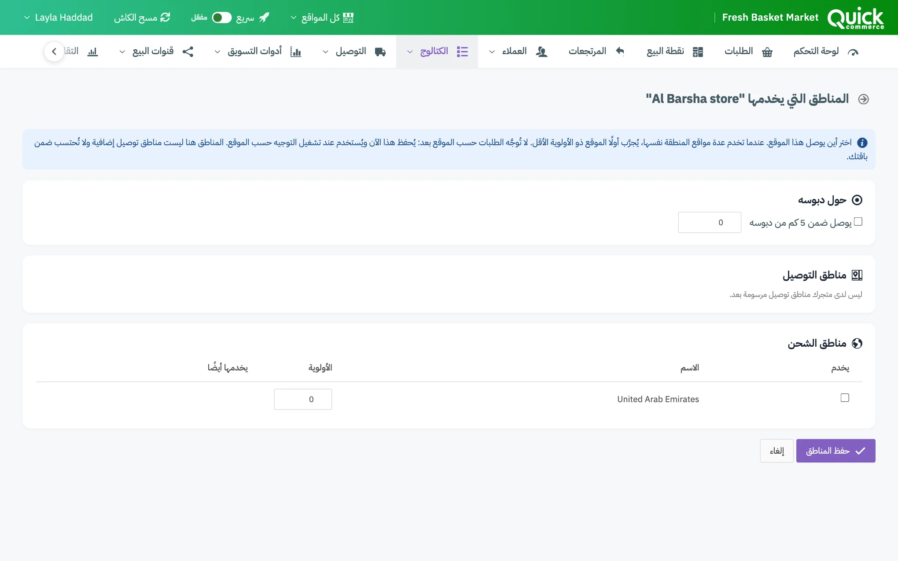Click the basket icon for الطلبات
The width and height of the screenshot is (898, 561).
[767, 52]
